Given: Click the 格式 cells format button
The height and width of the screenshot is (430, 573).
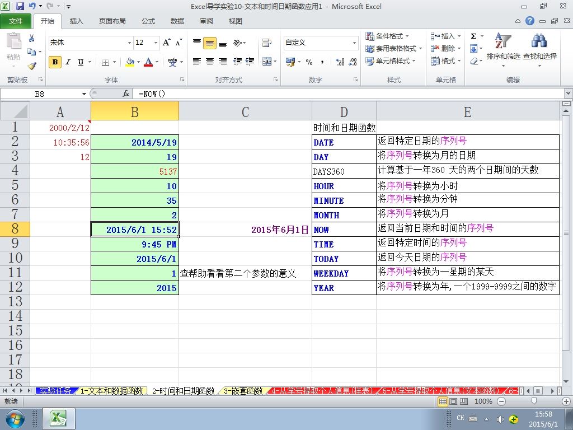Looking at the screenshot, I should click(x=445, y=61).
